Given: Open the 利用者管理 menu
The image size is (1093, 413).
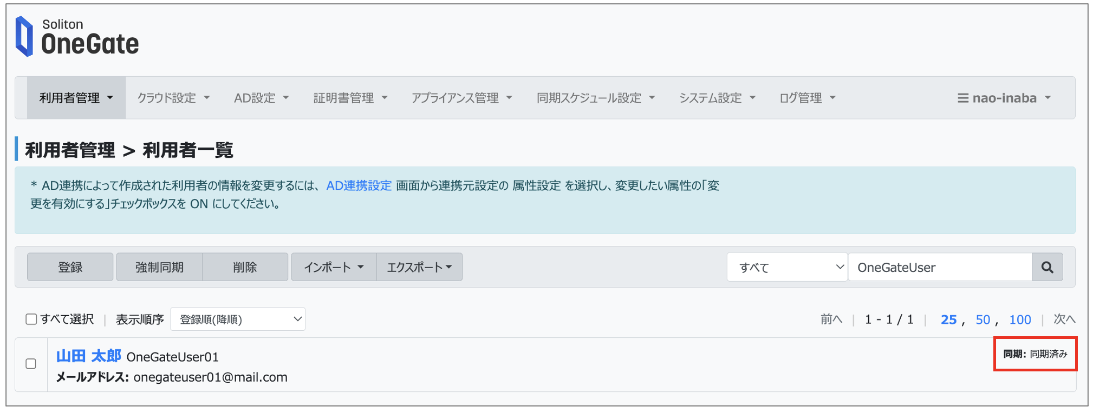Looking at the screenshot, I should (76, 98).
